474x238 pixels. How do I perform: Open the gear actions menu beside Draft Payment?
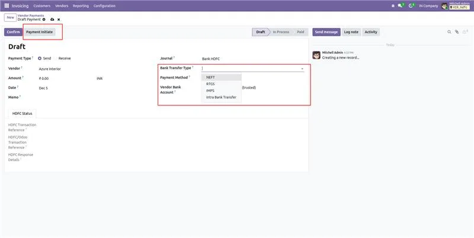pos(44,20)
